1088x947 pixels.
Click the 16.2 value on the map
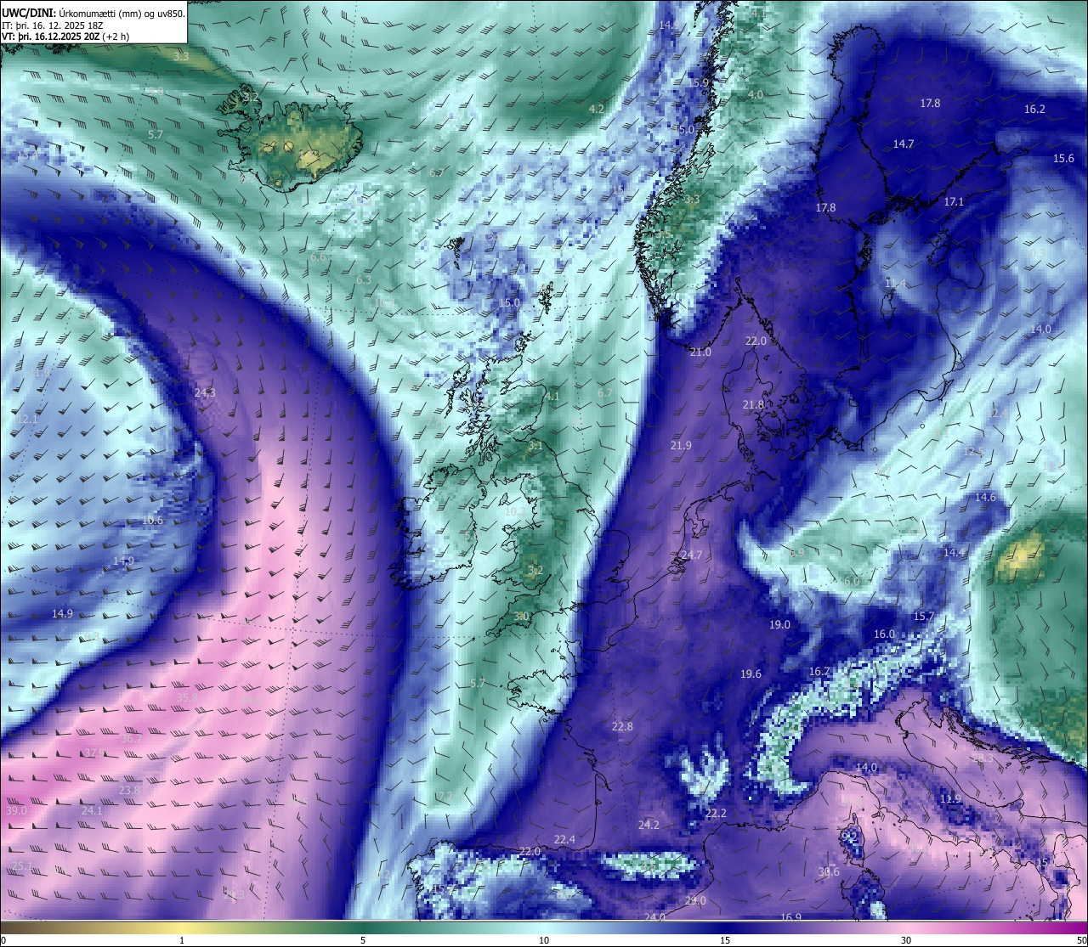tap(1034, 109)
